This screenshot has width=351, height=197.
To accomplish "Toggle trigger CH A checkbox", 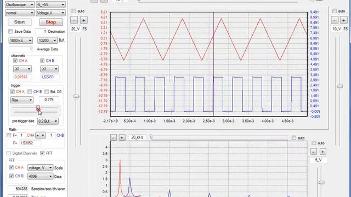I will pyautogui.click(x=13, y=91).
